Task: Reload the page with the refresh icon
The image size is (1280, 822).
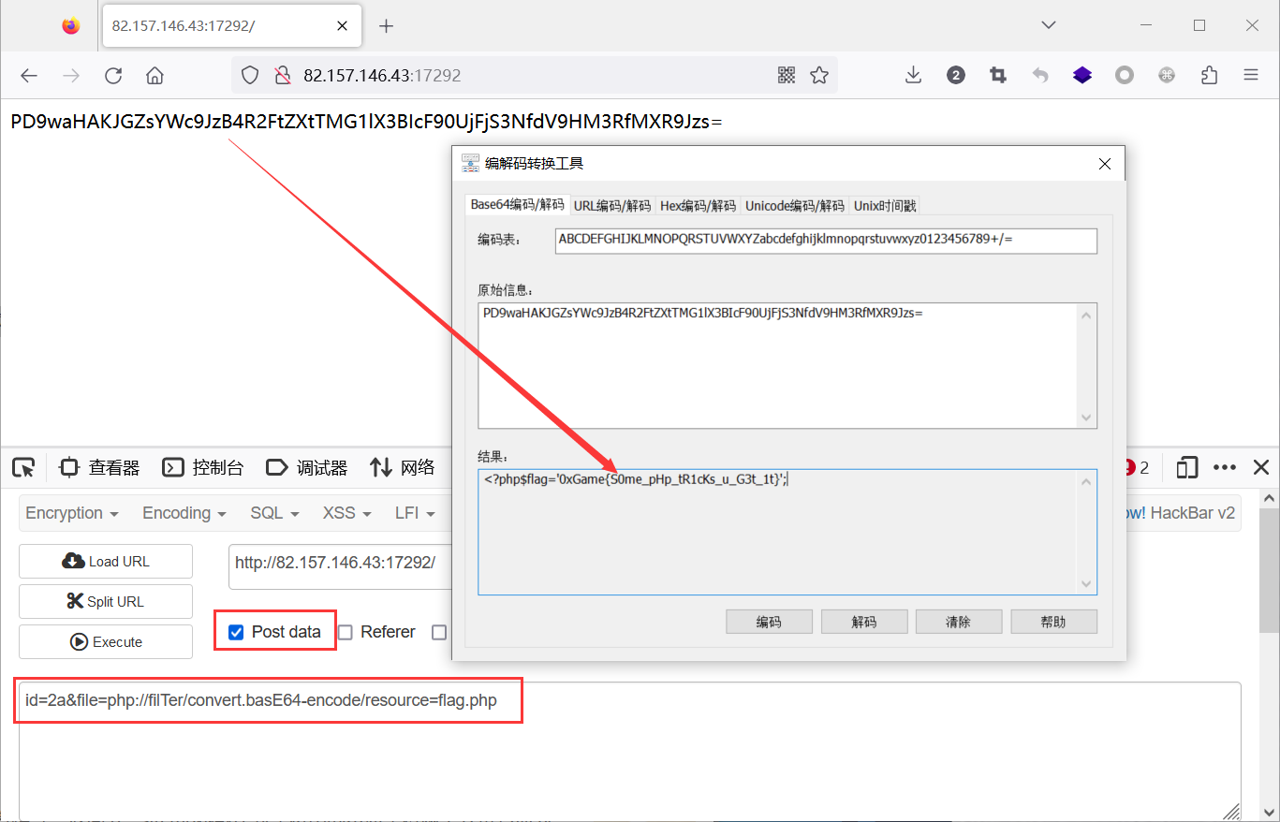Action: 113,76
